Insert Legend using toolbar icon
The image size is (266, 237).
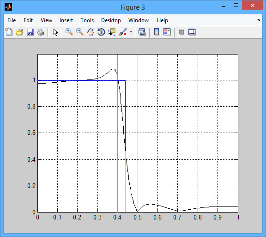pyautogui.click(x=167, y=32)
